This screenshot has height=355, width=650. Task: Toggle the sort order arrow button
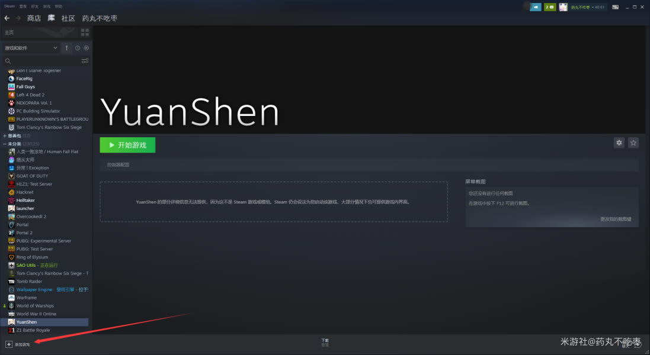point(66,48)
